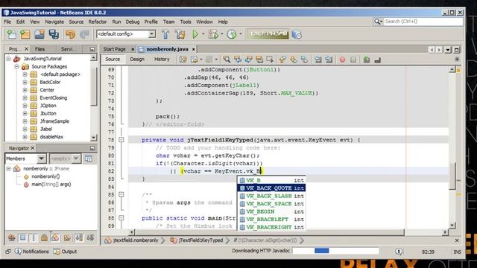The width and height of the screenshot is (477, 268).
Task: Click the Build Project hammer icon
Action: (165, 34)
